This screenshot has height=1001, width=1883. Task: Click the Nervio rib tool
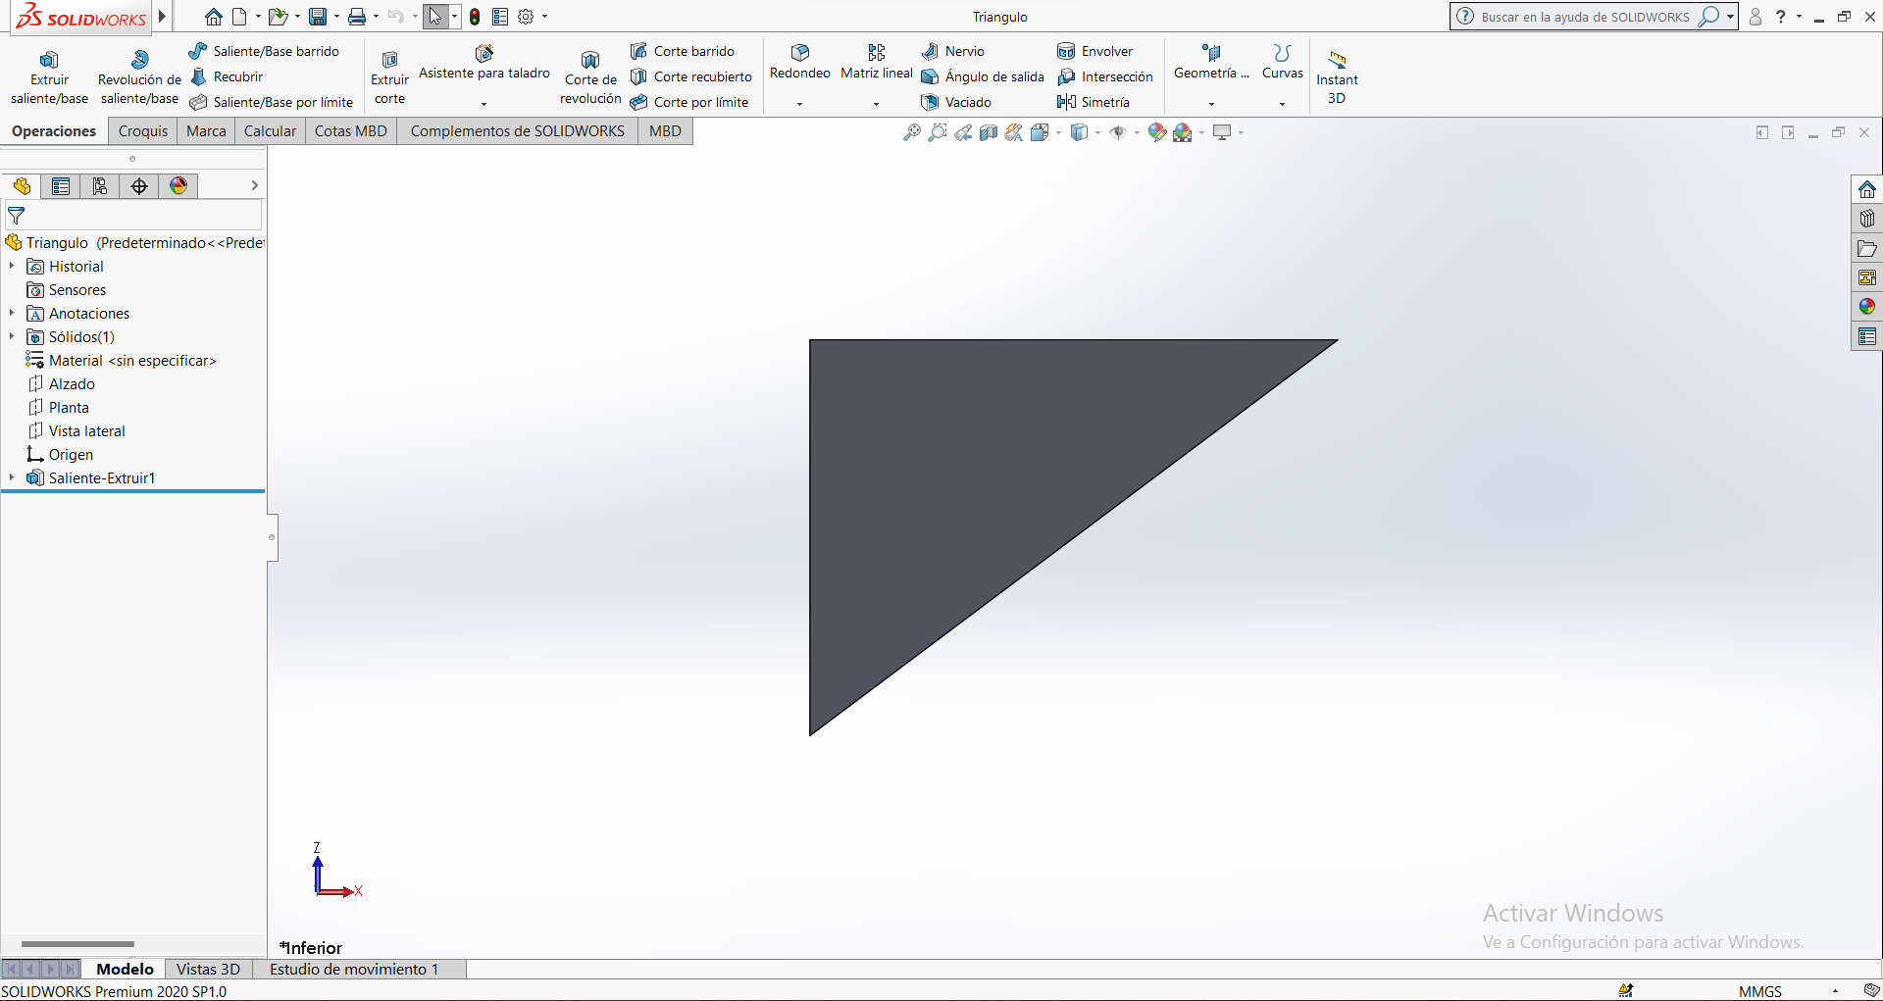[953, 51]
